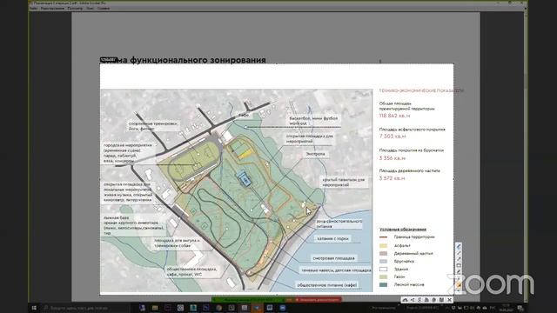Close the small floating toolbar with X
557x313 pixels.
pos(449,300)
